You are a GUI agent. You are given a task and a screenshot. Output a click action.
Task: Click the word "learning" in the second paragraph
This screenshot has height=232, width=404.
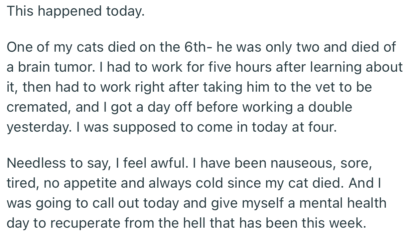coord(336,67)
